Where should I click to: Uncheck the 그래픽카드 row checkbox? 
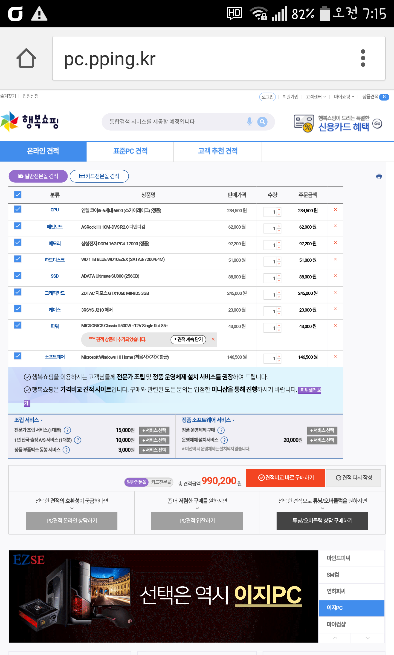pos(18,292)
